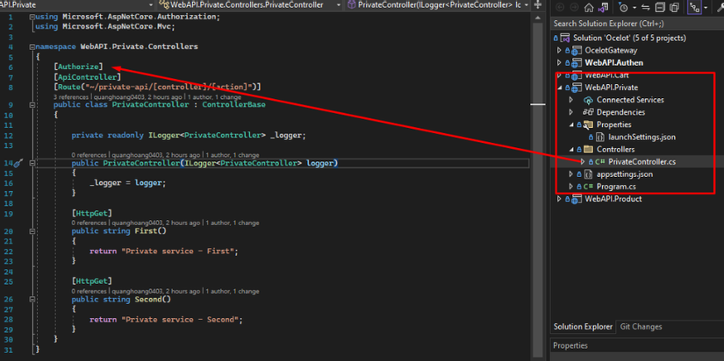This screenshot has height=361, width=724.
Task: Open Program.cs in Solution Explorer
Action: tap(616, 187)
